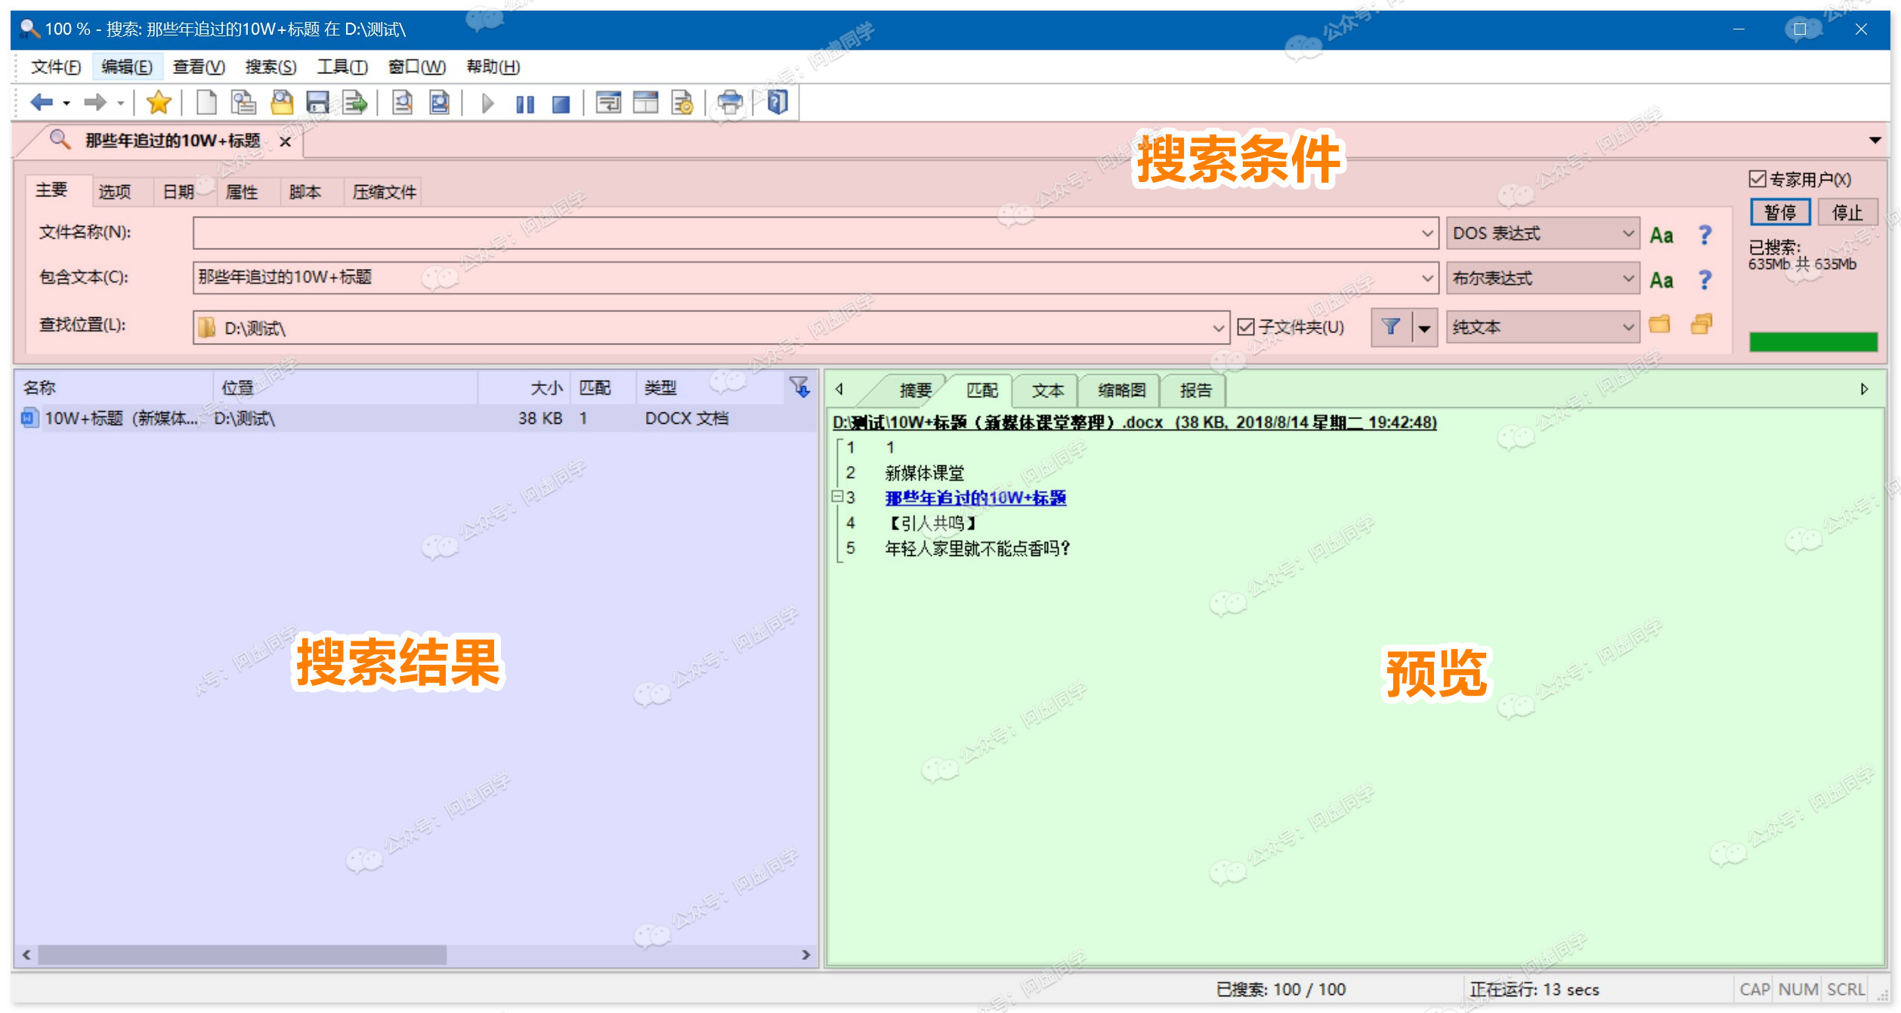Viewport: 1901px width, 1013px height.
Task: Open the 纯文本 dropdown list
Action: tap(1628, 327)
